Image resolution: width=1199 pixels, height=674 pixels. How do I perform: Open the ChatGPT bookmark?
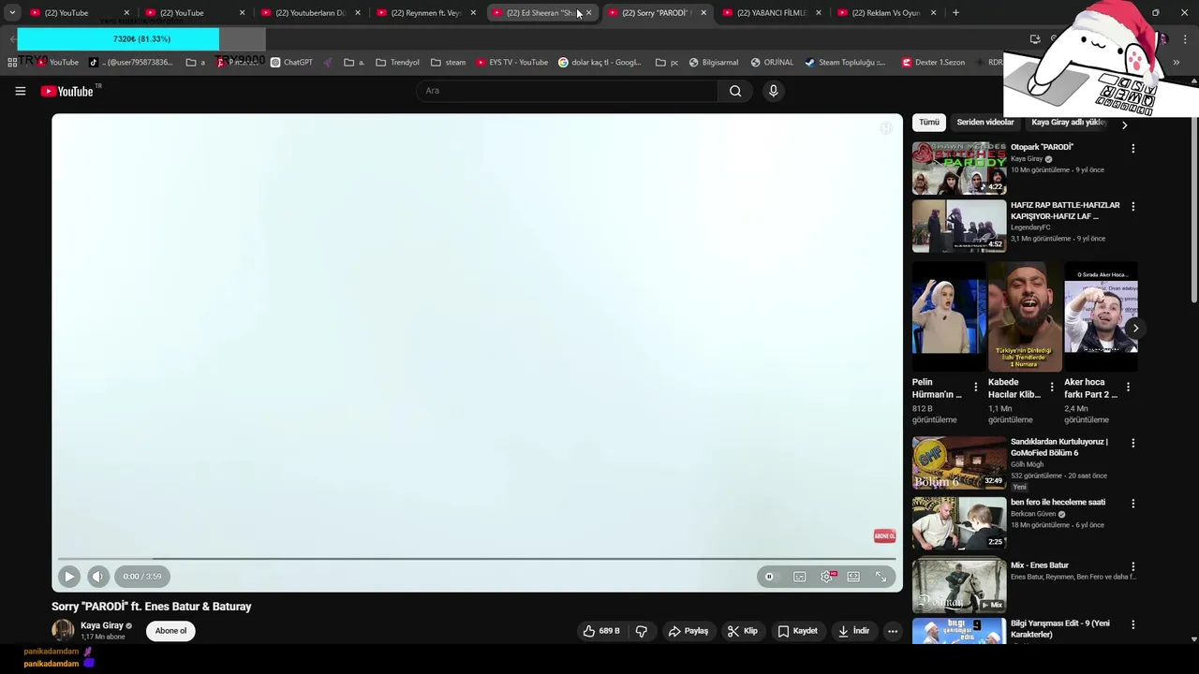(291, 63)
